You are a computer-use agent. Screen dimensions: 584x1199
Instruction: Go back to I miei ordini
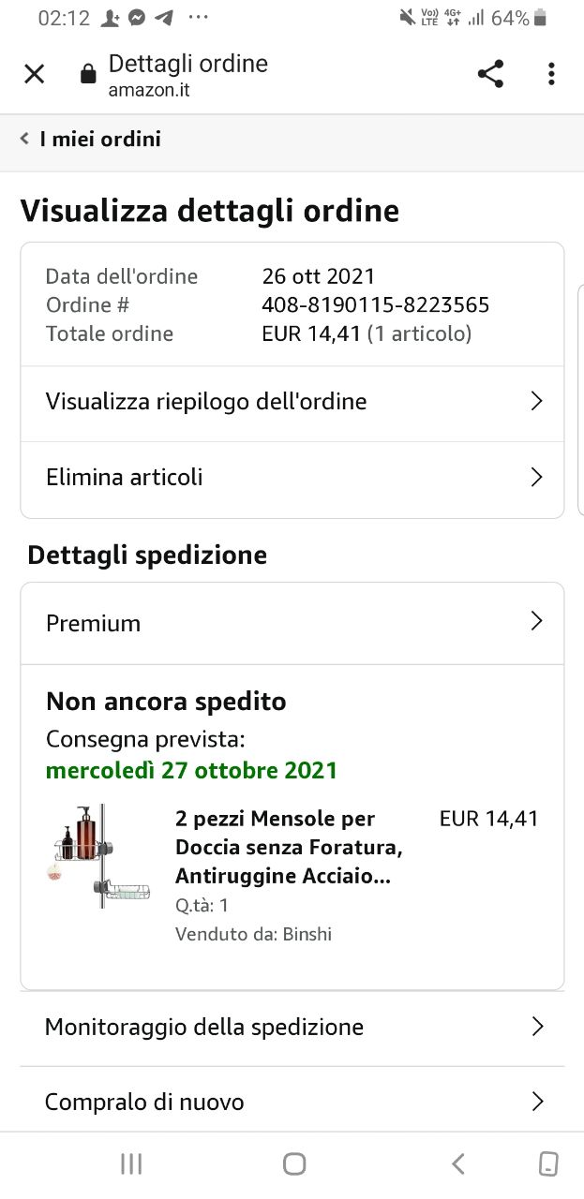point(91,140)
